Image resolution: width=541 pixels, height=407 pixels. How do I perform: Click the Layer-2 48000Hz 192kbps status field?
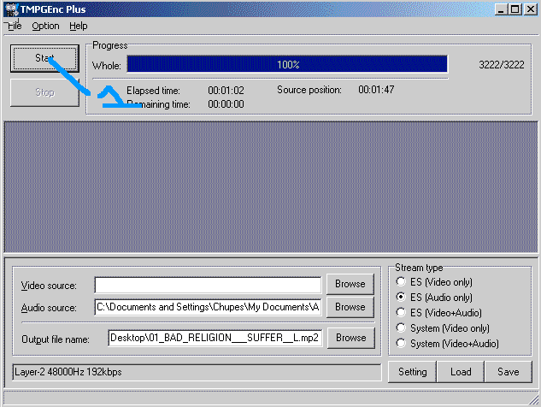coord(197,372)
